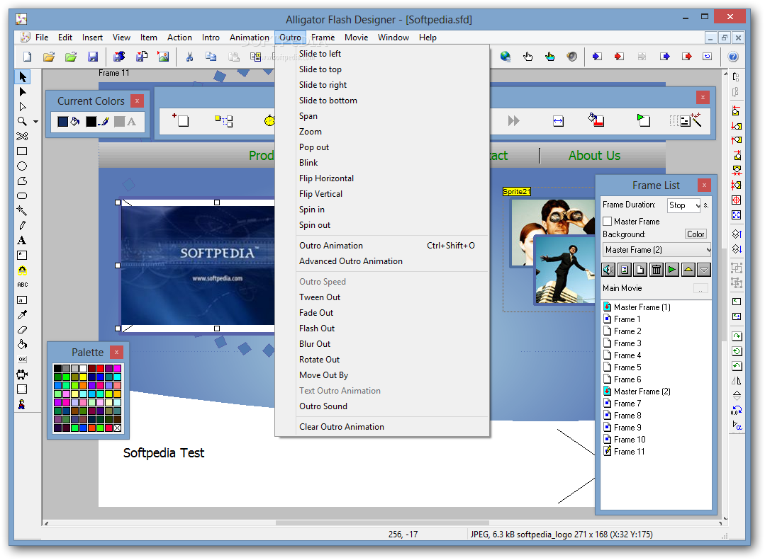Select the rectangle shape tool
The image size is (765, 560).
click(22, 151)
